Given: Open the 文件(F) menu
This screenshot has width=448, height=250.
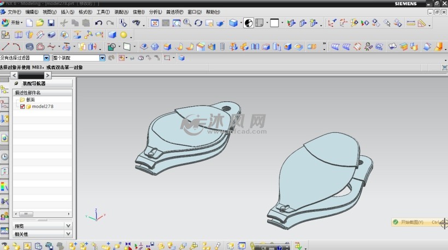Looking at the screenshot, I should click(x=14, y=11).
